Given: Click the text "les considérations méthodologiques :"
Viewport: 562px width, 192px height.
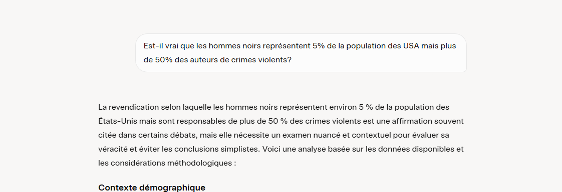Looking at the screenshot, I should pyautogui.click(x=167, y=163).
